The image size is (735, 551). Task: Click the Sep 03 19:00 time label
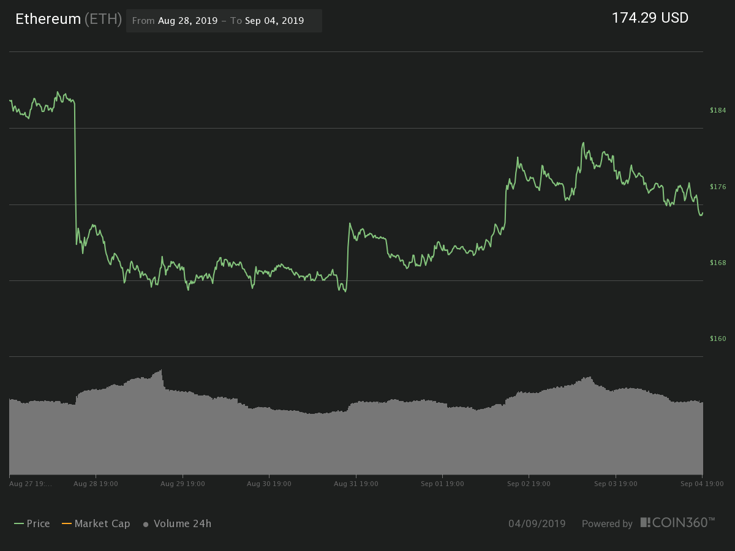point(616,484)
